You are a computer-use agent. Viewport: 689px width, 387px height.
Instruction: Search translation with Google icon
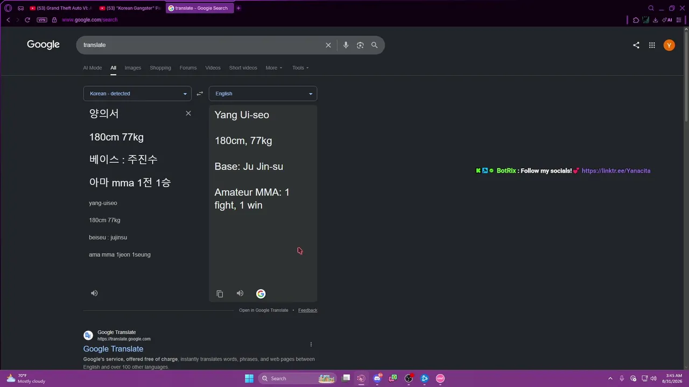point(261,293)
